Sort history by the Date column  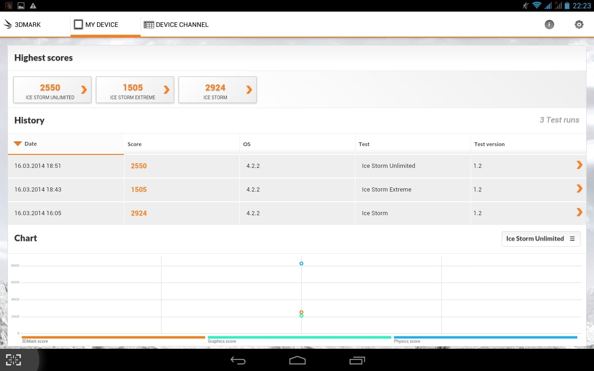pos(66,144)
